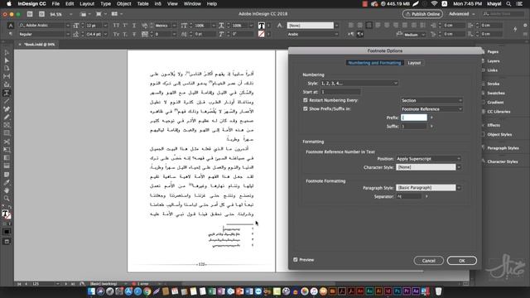The width and height of the screenshot is (530, 298).
Task: Select the Zoom magnifier tool
Action: pyautogui.click(x=7, y=199)
